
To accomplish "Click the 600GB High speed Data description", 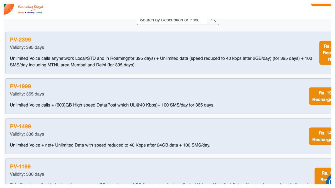I will pyautogui.click(x=112, y=105).
